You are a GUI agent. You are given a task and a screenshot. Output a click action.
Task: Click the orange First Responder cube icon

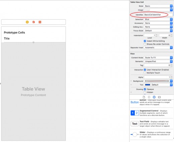33,22
